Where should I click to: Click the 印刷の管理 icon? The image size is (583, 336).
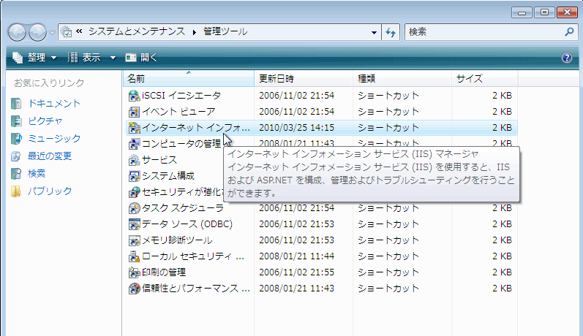coord(134,272)
